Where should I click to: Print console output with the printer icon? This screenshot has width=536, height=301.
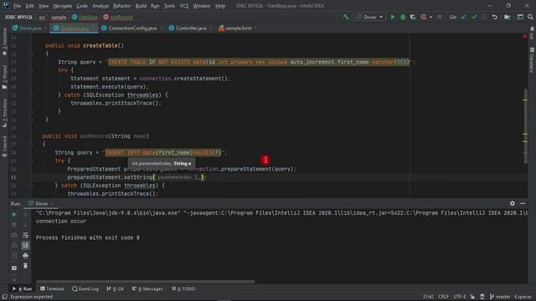coord(26,256)
